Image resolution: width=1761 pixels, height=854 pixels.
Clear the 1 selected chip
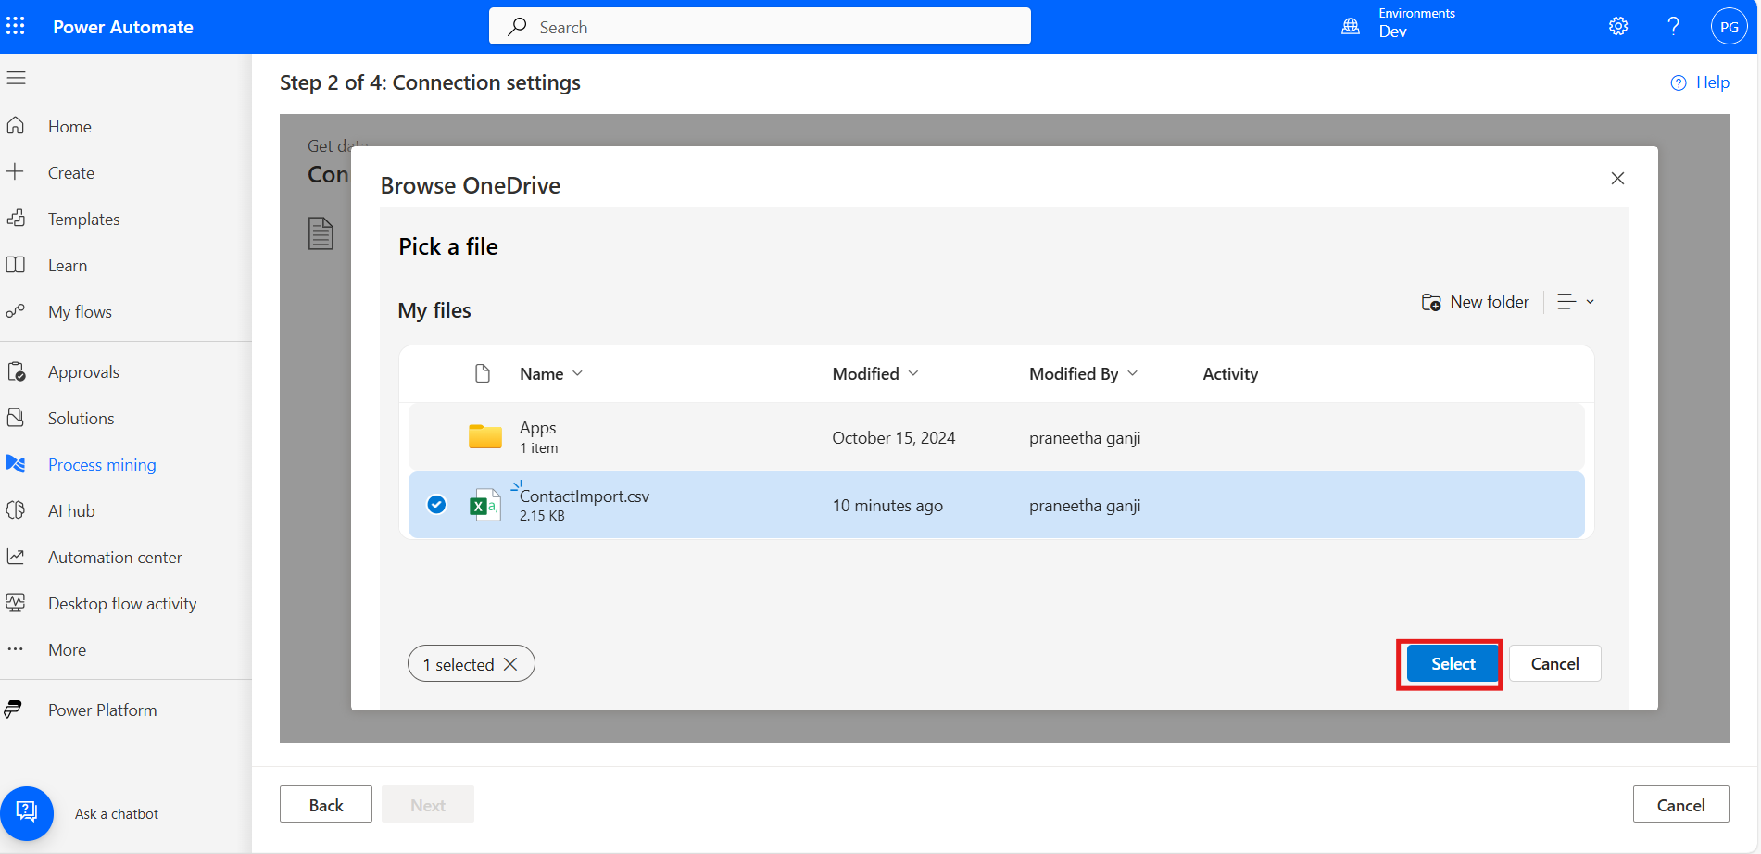click(x=510, y=664)
